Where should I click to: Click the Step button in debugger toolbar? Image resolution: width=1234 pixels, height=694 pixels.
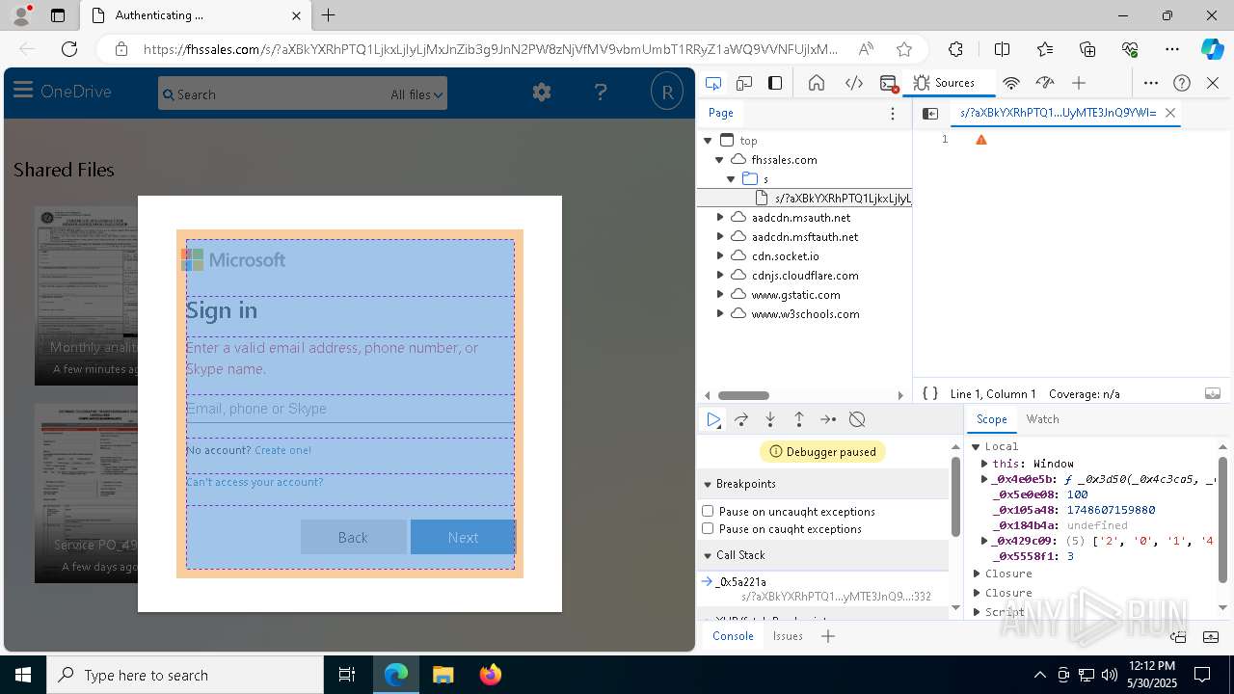click(x=828, y=419)
